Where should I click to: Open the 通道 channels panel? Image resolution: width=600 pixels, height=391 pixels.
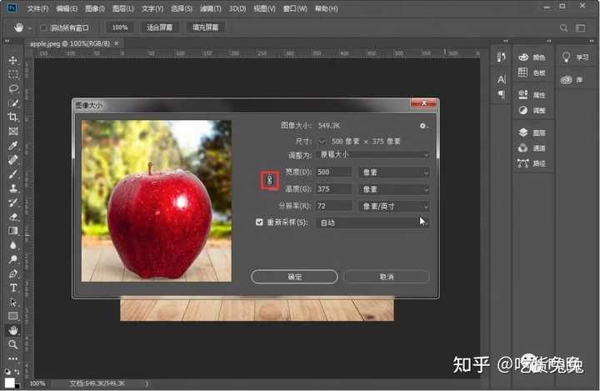(x=532, y=148)
